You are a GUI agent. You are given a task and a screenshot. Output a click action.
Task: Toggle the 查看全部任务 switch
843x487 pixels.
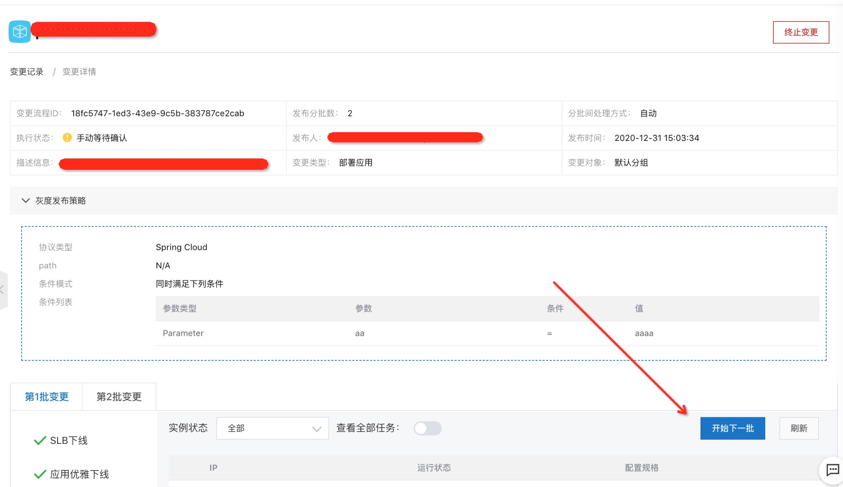click(x=427, y=428)
